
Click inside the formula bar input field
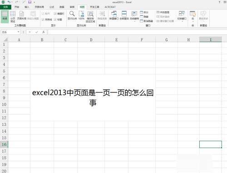137,32
